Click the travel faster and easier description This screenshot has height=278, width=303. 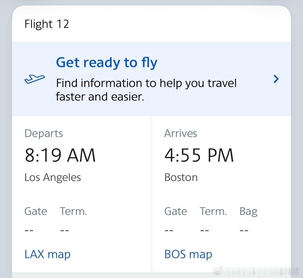point(146,90)
